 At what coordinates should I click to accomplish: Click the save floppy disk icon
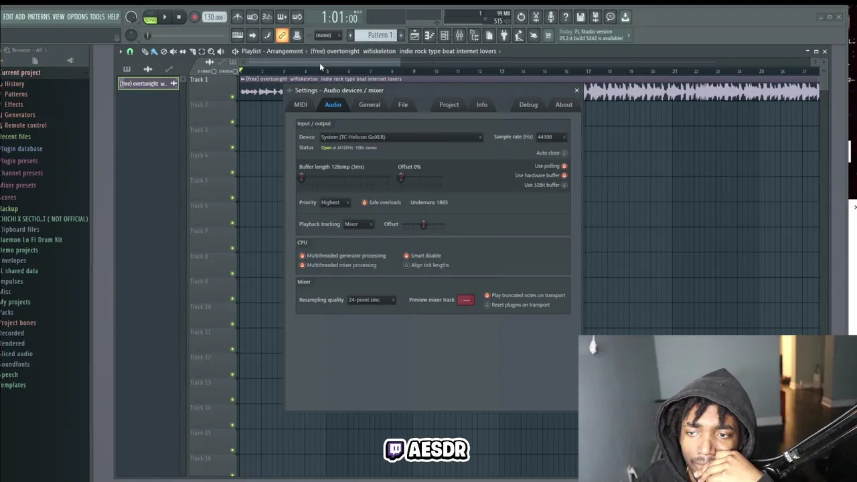click(x=580, y=17)
